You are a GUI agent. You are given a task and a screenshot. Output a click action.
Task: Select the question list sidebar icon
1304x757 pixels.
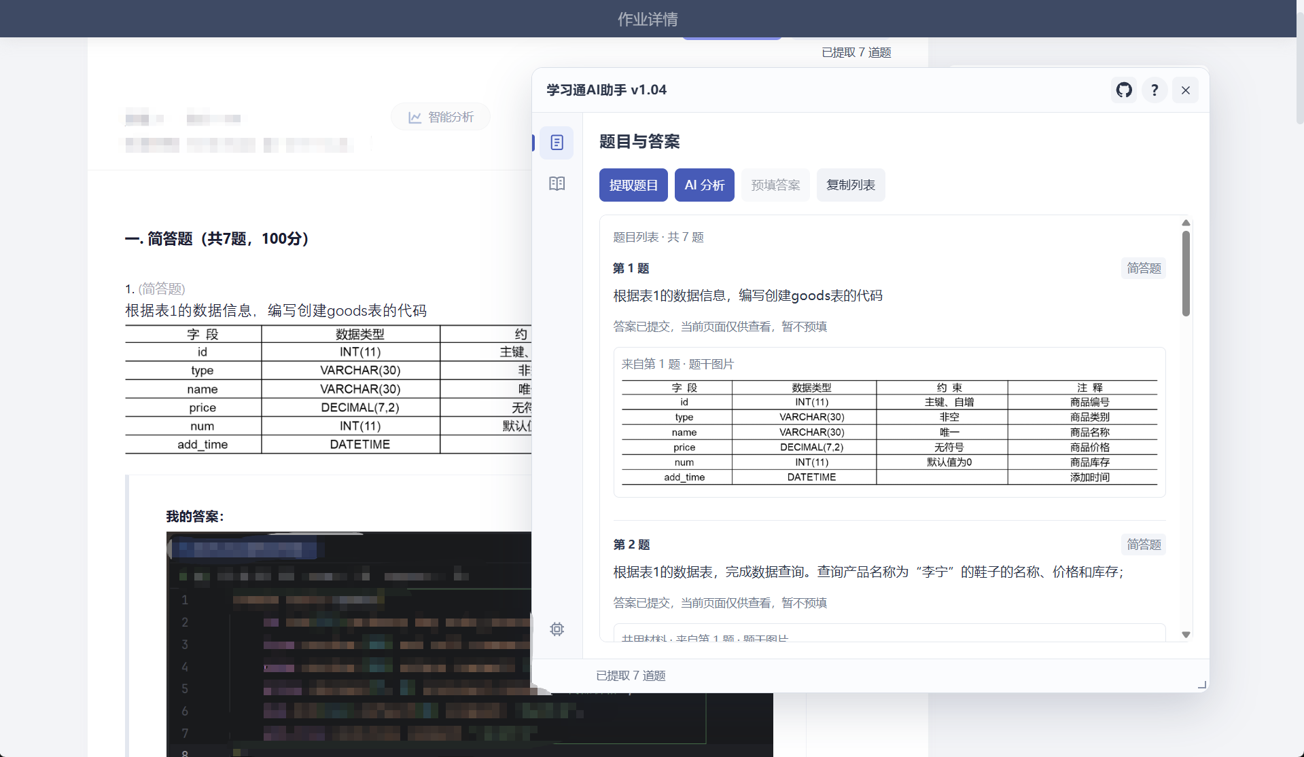click(557, 143)
